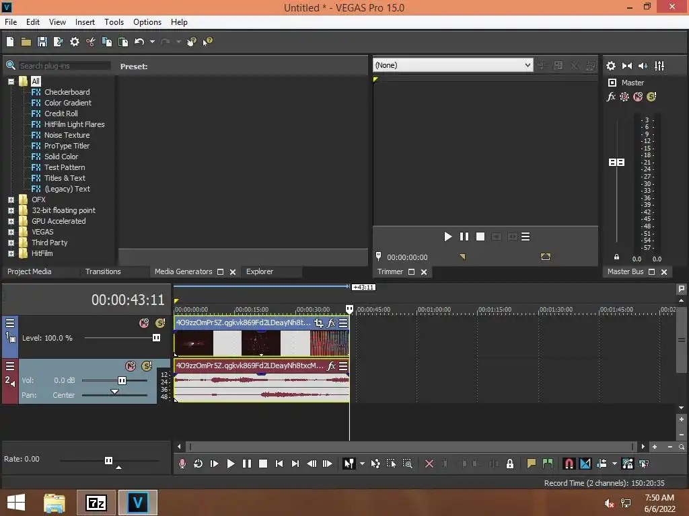Viewport: 689px width, 516px height.
Task: Click audio track Vol slider handle
Action: click(122, 380)
